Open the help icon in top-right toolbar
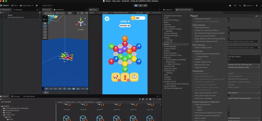The width and height of the screenshot is (262, 121). point(257,6)
